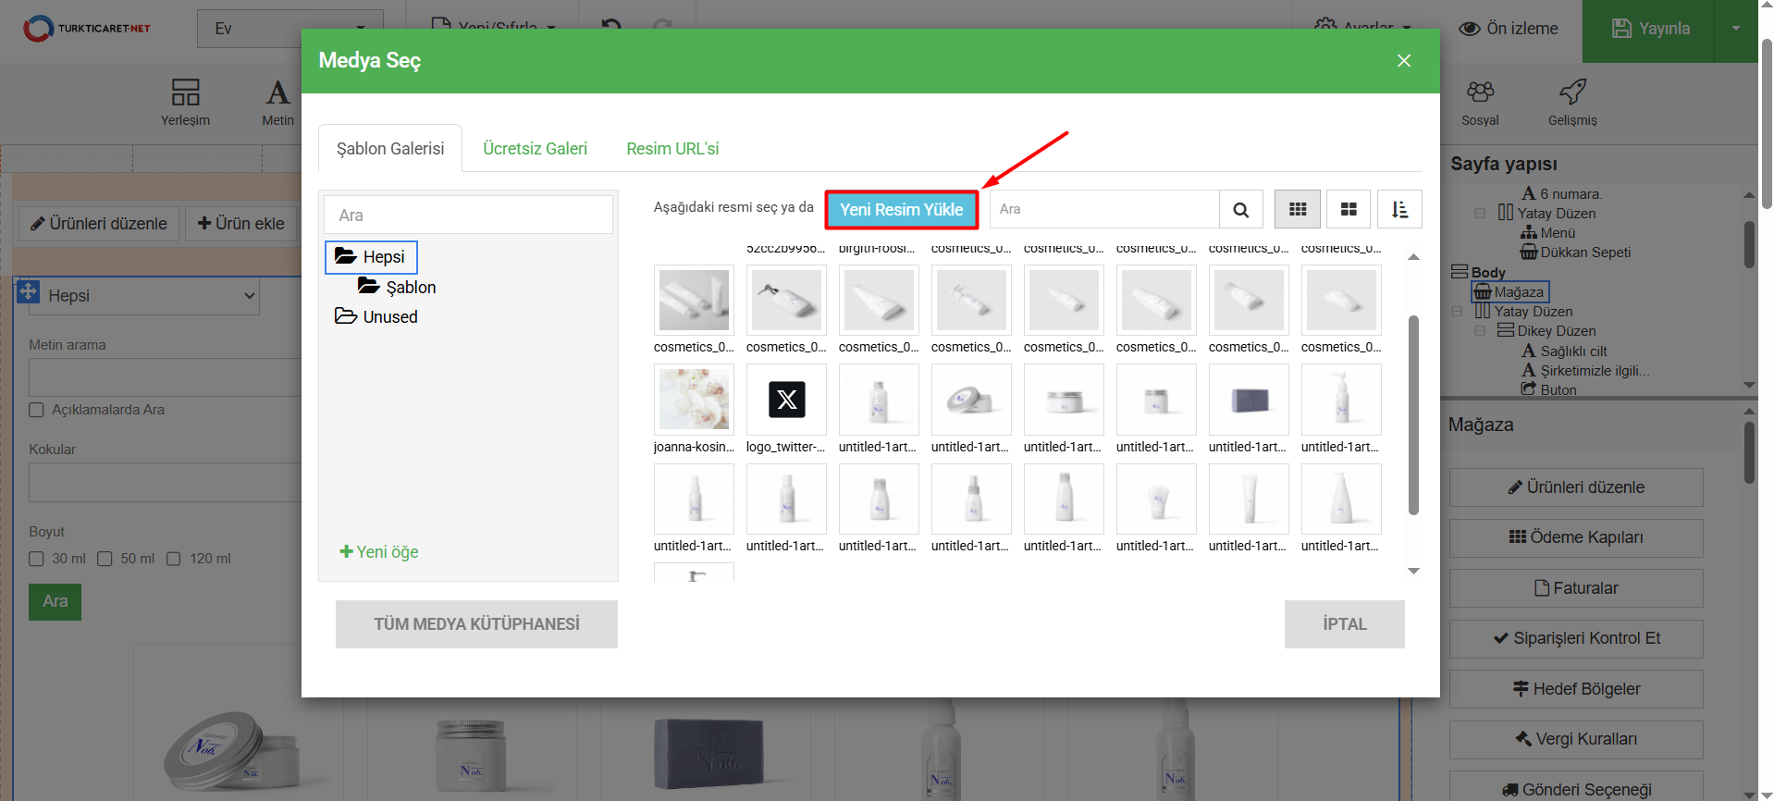The height and width of the screenshot is (801, 1774).
Task: Switch to large grid view icon
Action: pos(1349,210)
